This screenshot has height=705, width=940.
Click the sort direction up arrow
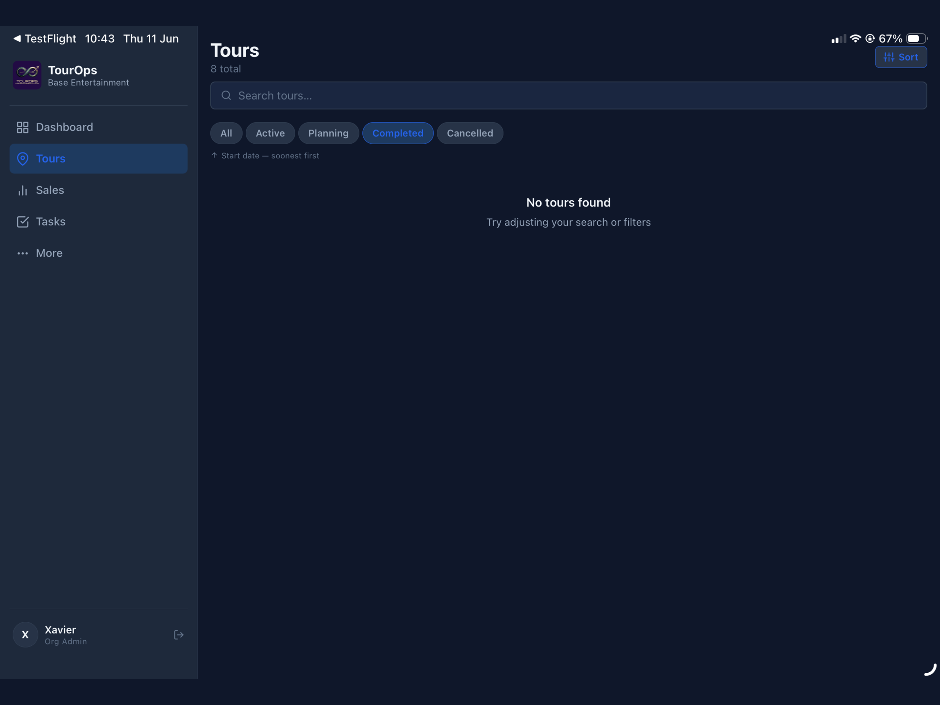point(215,155)
